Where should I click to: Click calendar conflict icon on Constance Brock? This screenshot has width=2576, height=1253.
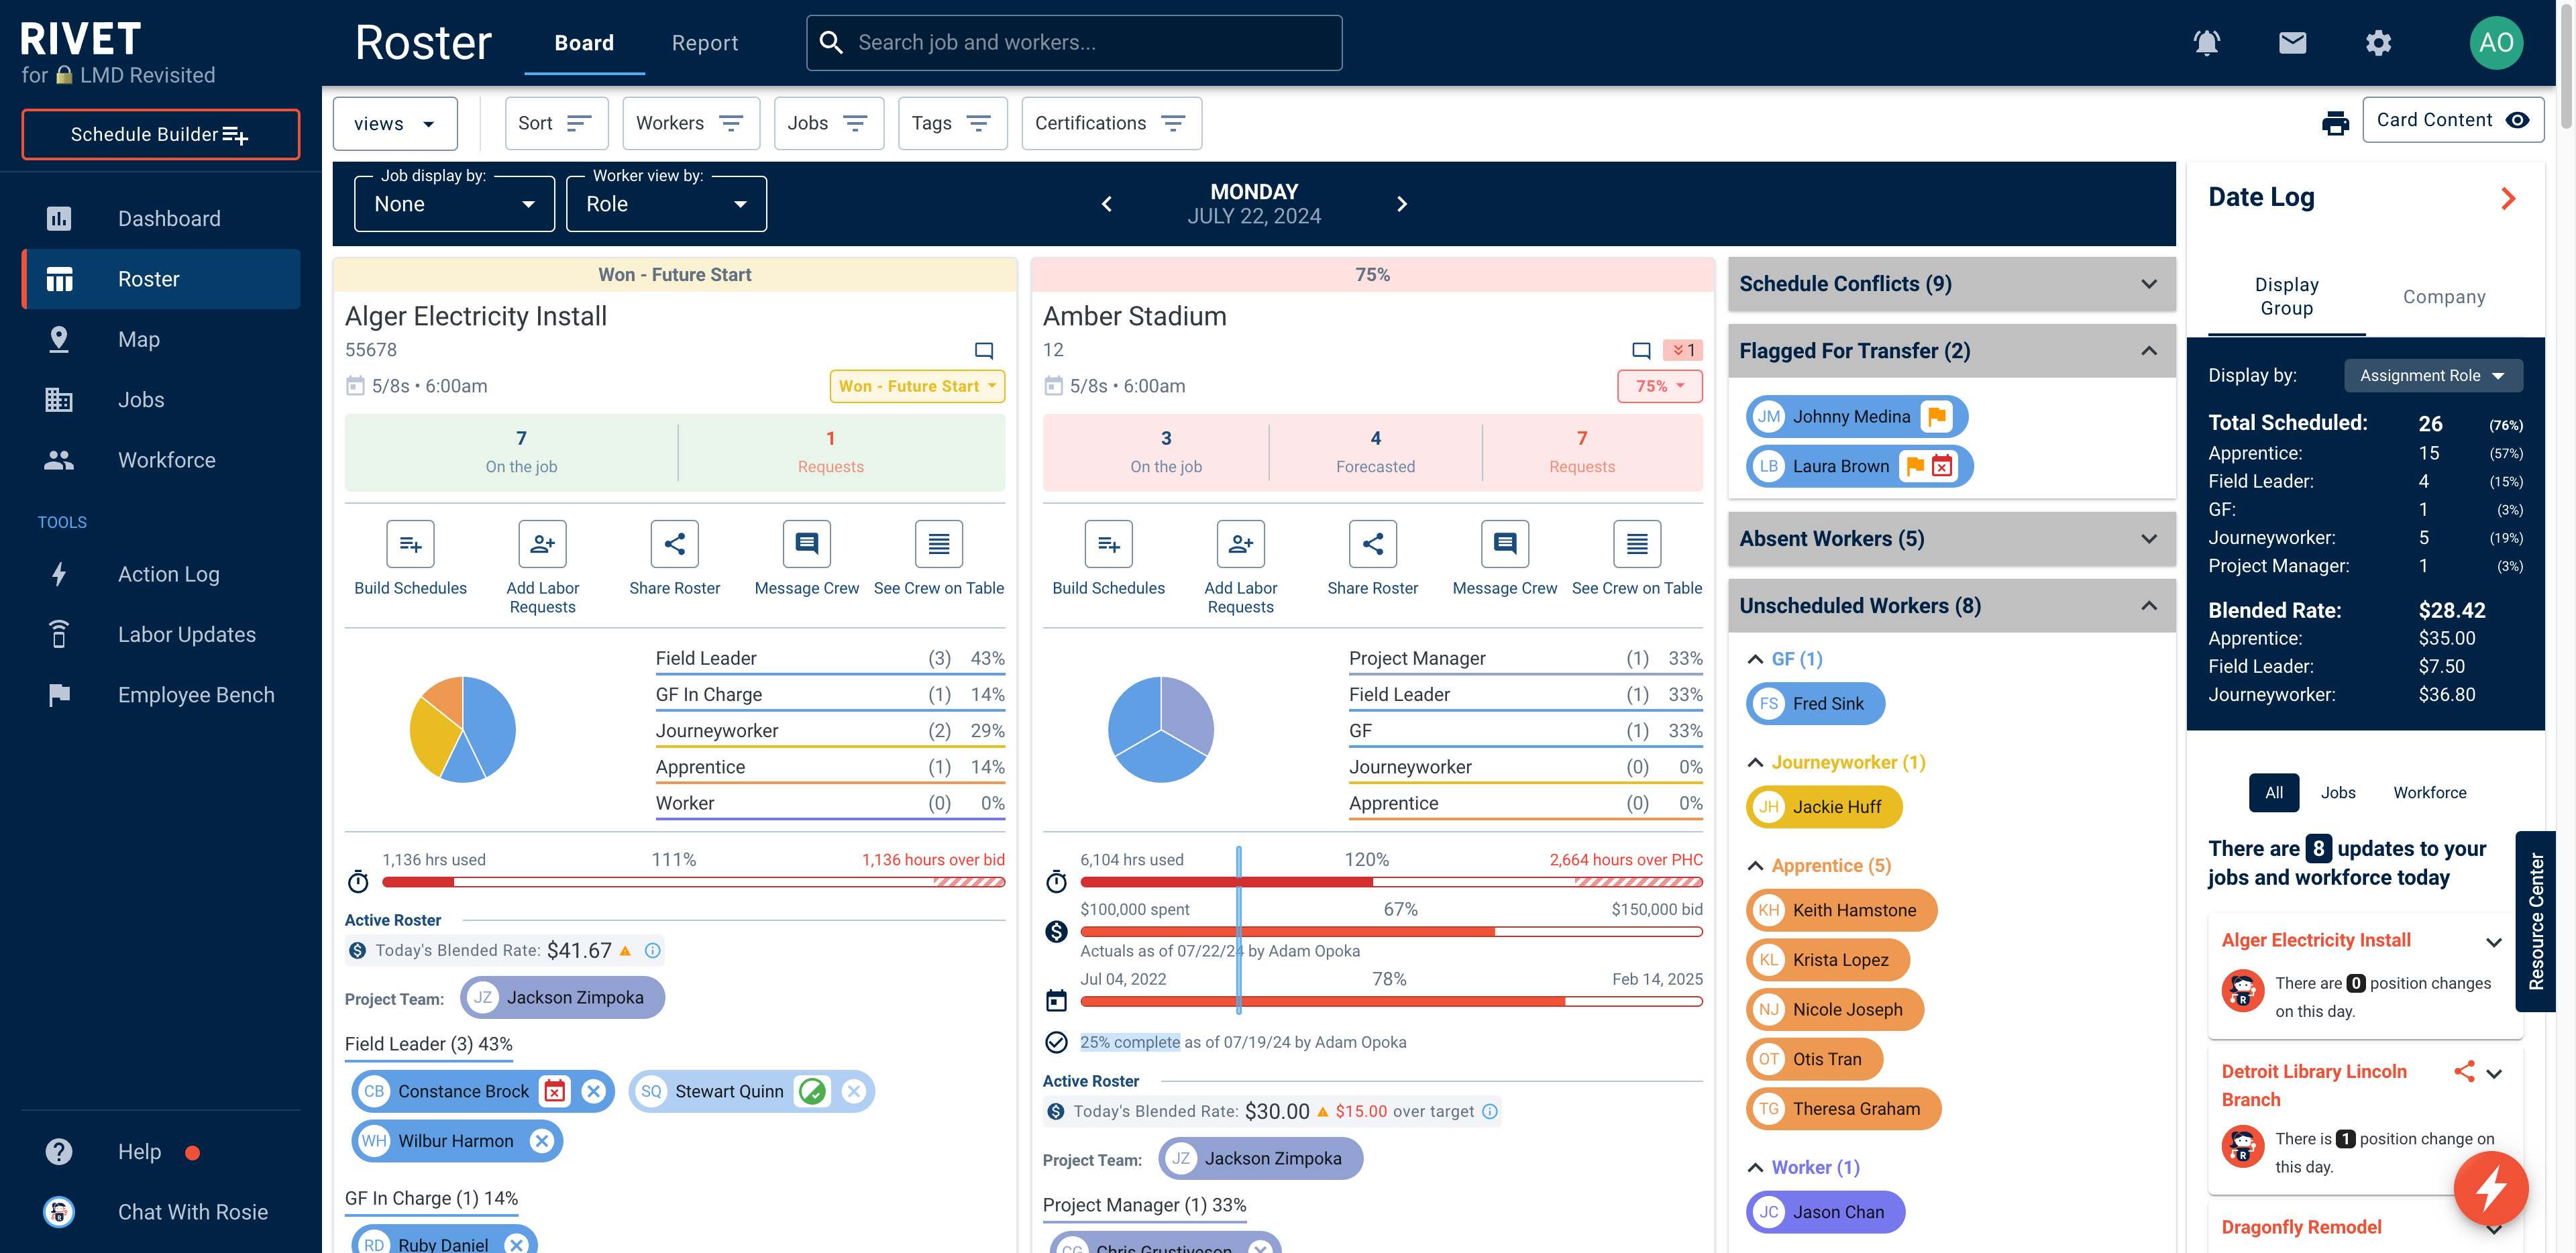click(554, 1091)
